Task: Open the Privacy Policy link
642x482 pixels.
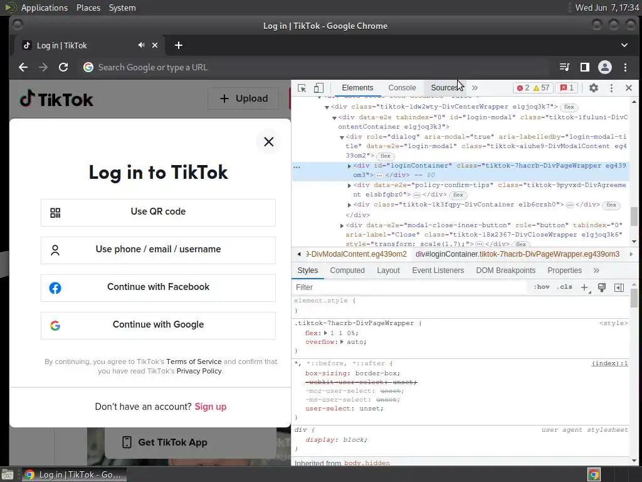Action: [199, 371]
